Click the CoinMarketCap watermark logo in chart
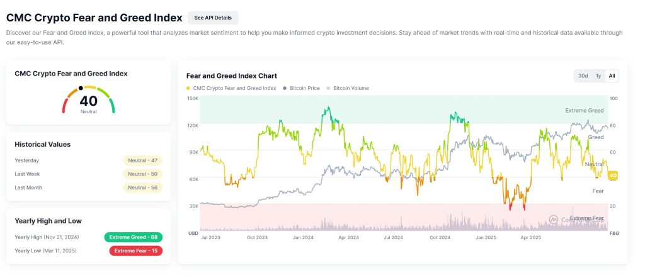The height and width of the screenshot is (275, 645). click(553, 219)
